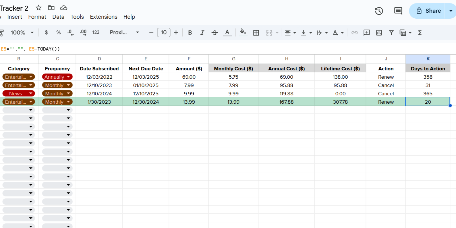Open the Monthly dropdown in the 1/30/2023 row
This screenshot has height=228, width=456.
tap(57, 102)
